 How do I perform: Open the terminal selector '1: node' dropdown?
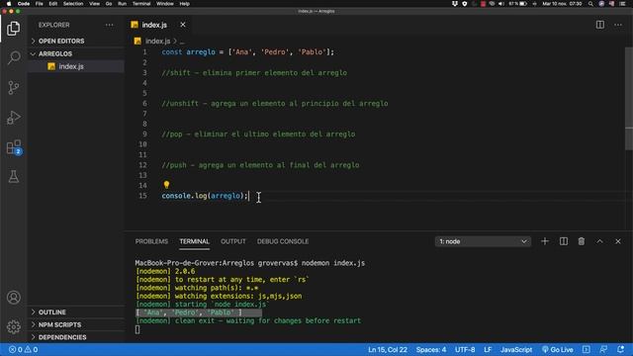tap(483, 241)
